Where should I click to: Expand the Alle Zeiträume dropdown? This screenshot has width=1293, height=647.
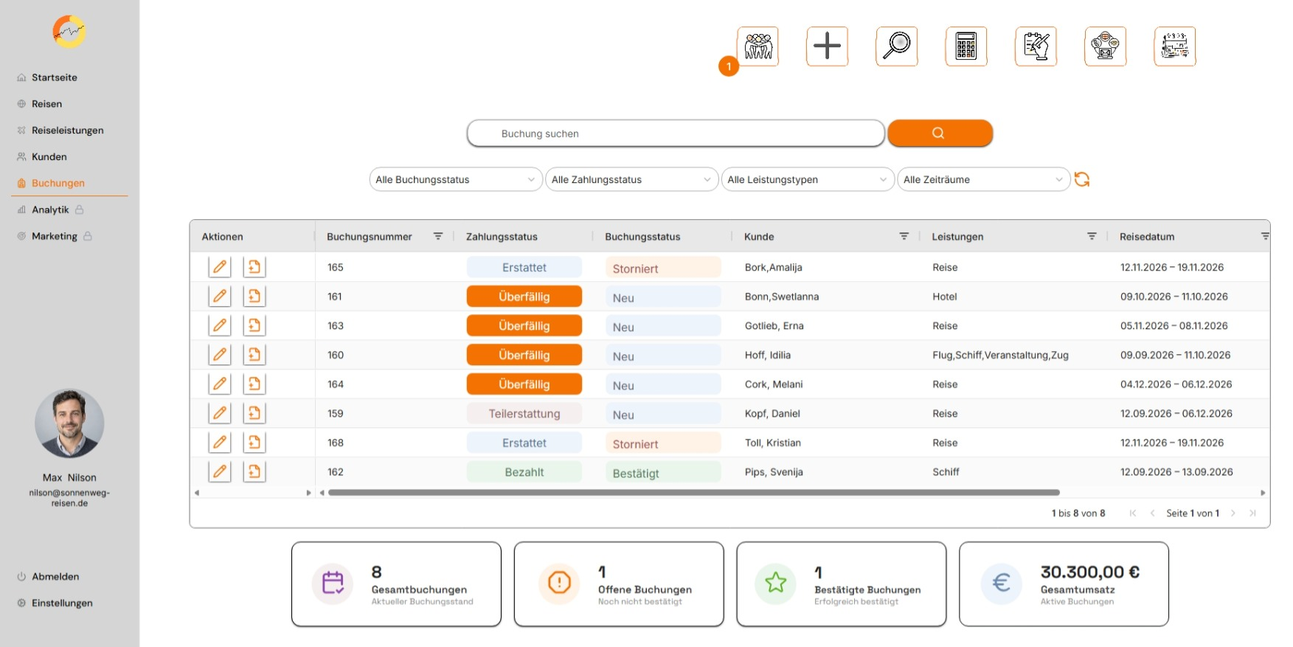983,179
